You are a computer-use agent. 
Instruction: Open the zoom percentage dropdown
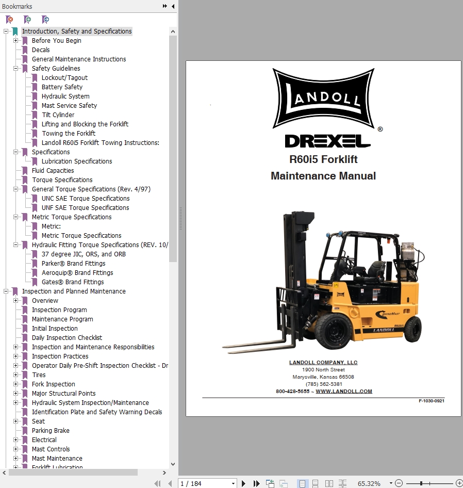pyautogui.click(x=391, y=483)
